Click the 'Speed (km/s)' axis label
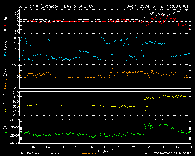This screenshot has width=195, height=156. (x=5, y=105)
